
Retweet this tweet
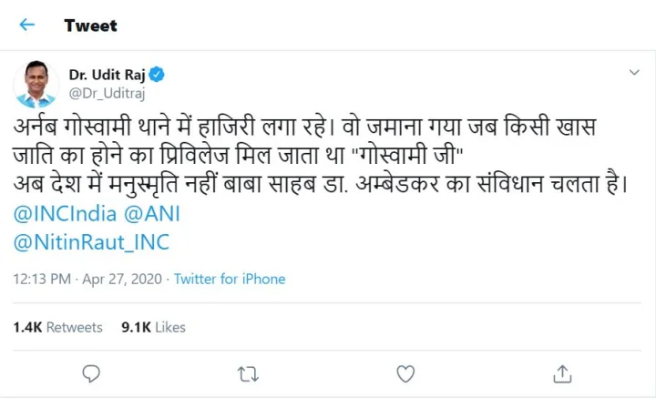click(247, 373)
